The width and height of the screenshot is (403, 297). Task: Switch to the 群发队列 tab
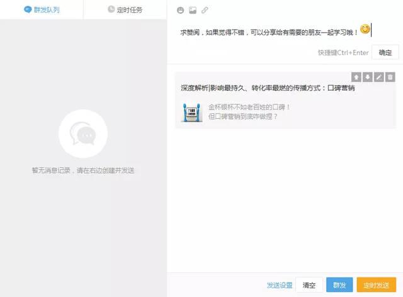click(x=42, y=10)
